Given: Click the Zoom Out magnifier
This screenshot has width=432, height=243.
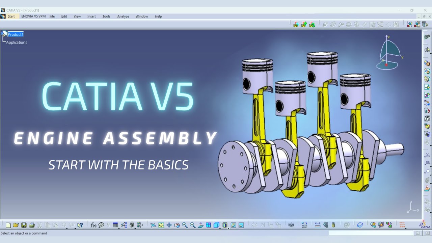Looking at the screenshot, I should (x=193, y=225).
